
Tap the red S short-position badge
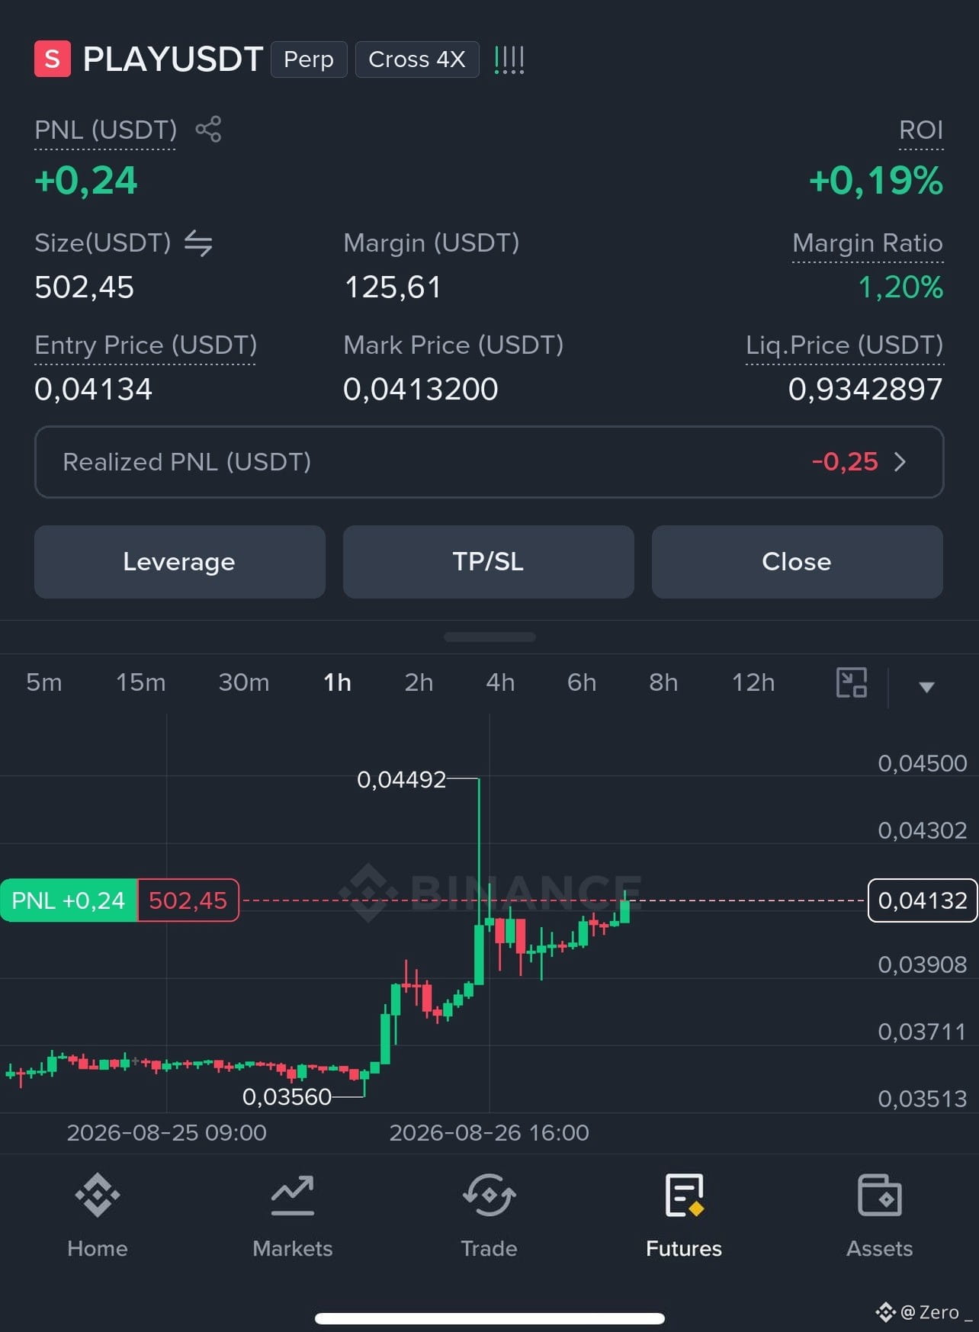tap(53, 59)
